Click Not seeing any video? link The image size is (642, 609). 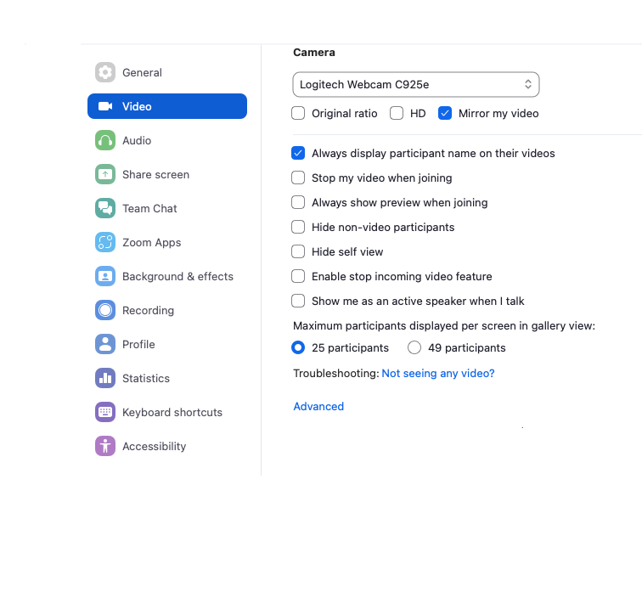(438, 374)
